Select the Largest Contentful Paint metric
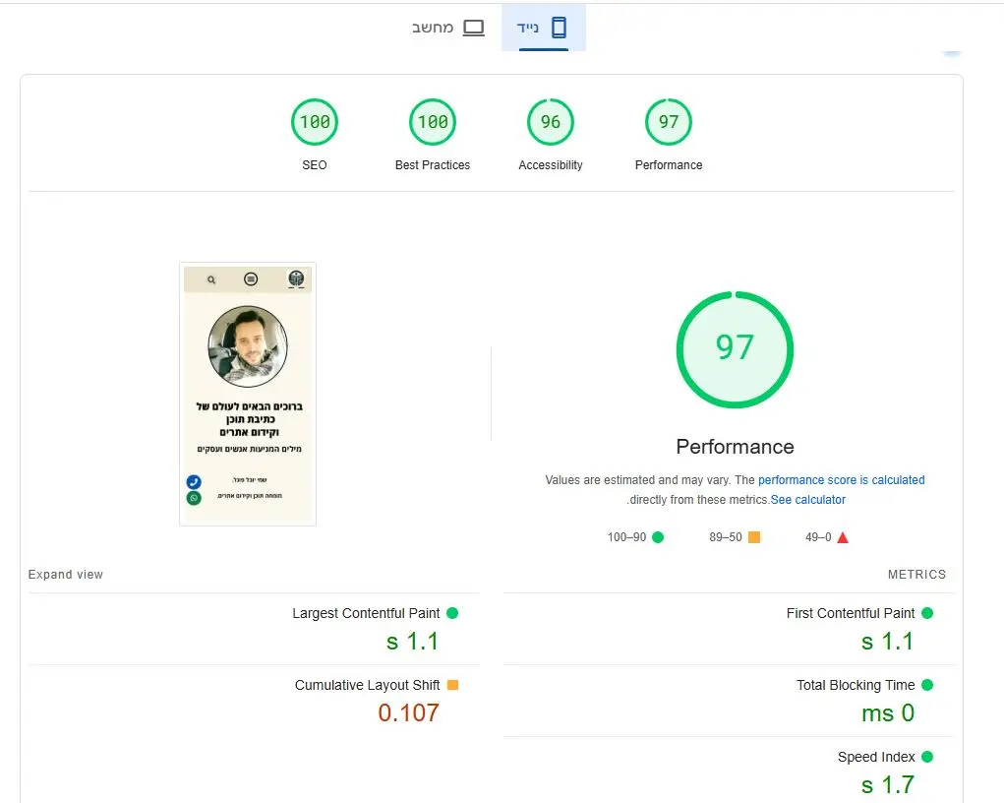 [x=366, y=613]
